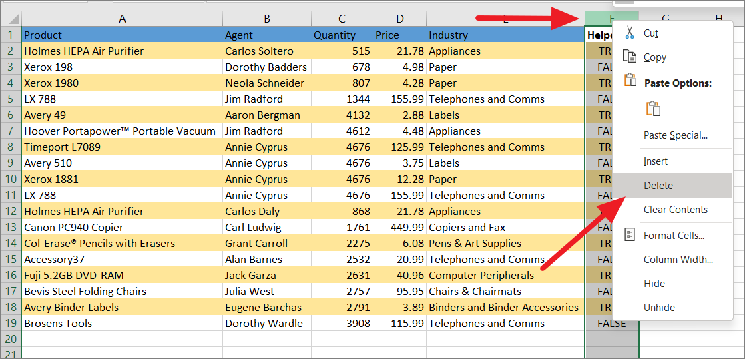
Task: Select row 5 header
Action: tap(11, 99)
